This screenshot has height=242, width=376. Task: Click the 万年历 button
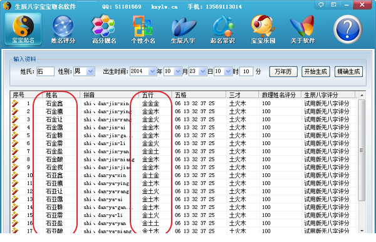click(283, 71)
